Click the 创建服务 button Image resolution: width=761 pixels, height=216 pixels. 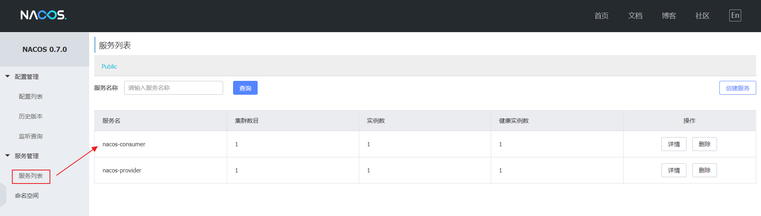click(738, 88)
